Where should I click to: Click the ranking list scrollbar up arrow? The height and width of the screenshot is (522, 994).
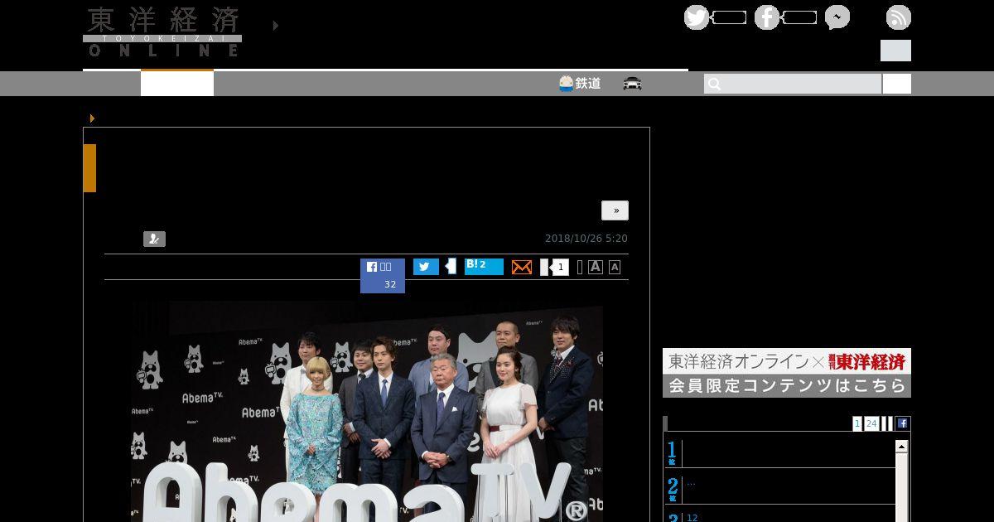901,447
